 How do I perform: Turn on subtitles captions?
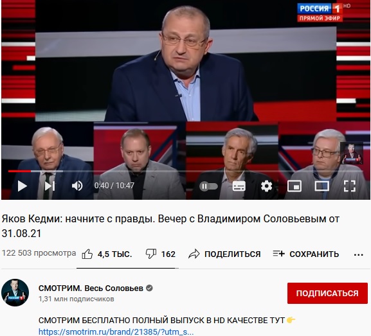click(239, 186)
